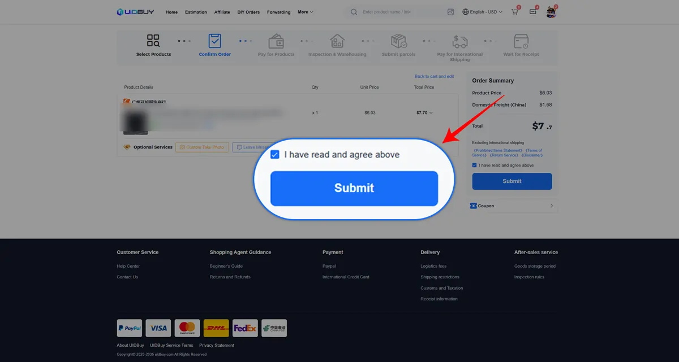Open the English - USD language dropdown

(483, 12)
